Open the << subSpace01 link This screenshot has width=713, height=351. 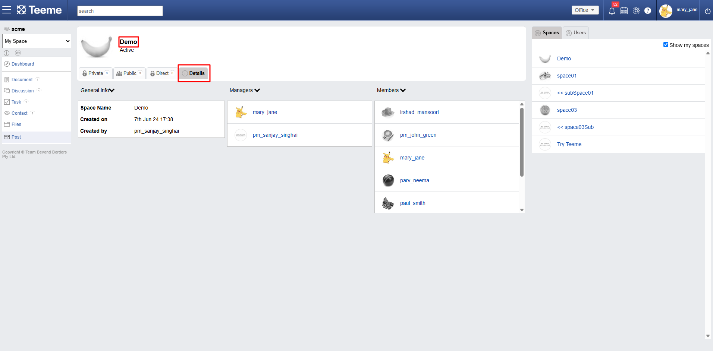[x=575, y=93]
